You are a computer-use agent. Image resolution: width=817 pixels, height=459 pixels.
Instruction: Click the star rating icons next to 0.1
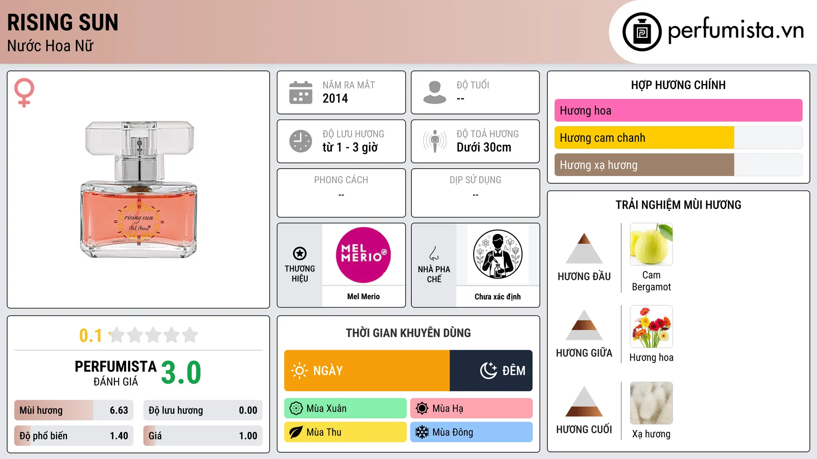click(x=153, y=335)
